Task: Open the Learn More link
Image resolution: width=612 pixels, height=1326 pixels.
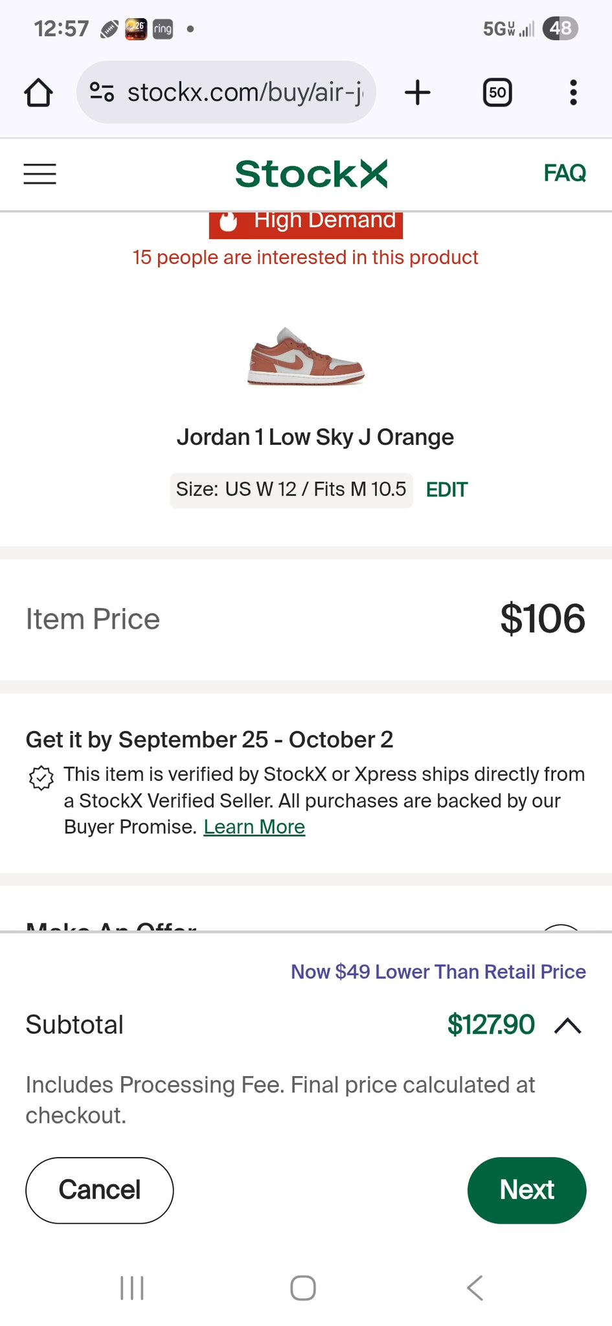Action: tap(254, 827)
